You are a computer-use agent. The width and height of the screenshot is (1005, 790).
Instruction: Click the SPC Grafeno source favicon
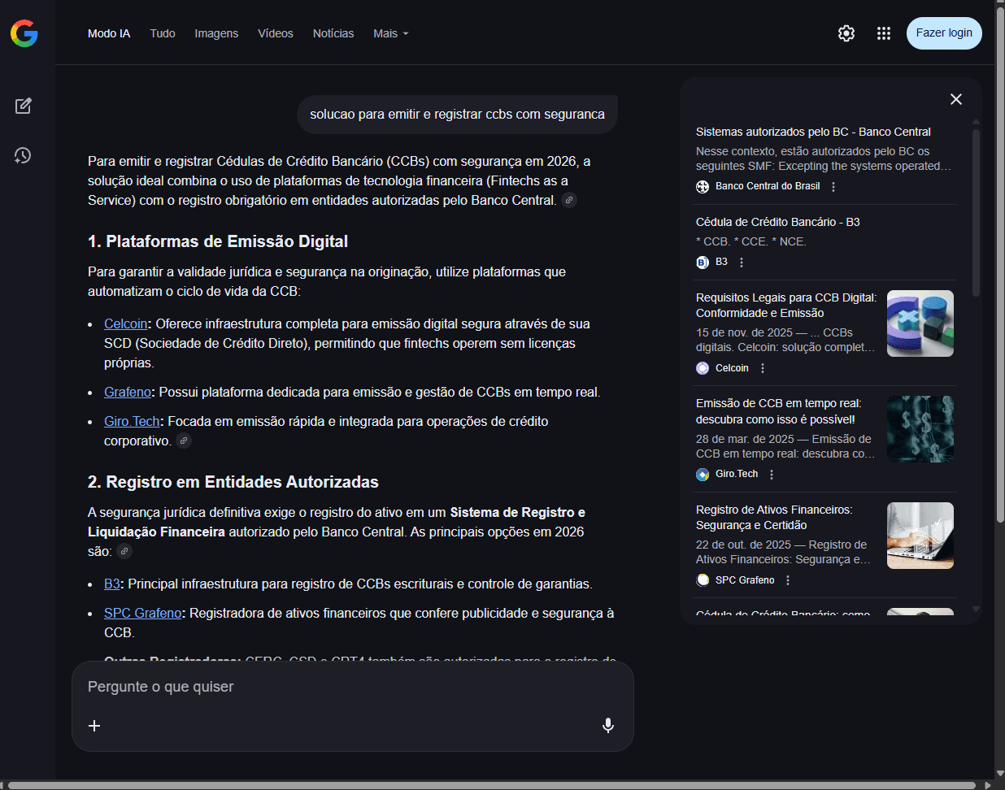point(703,580)
